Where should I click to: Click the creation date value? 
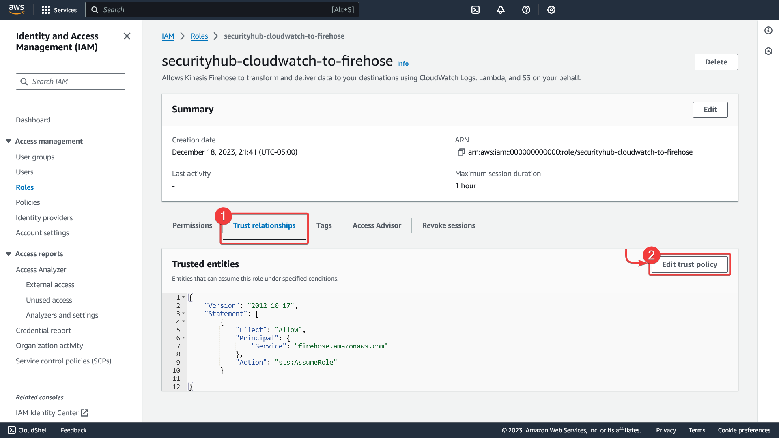coord(235,152)
